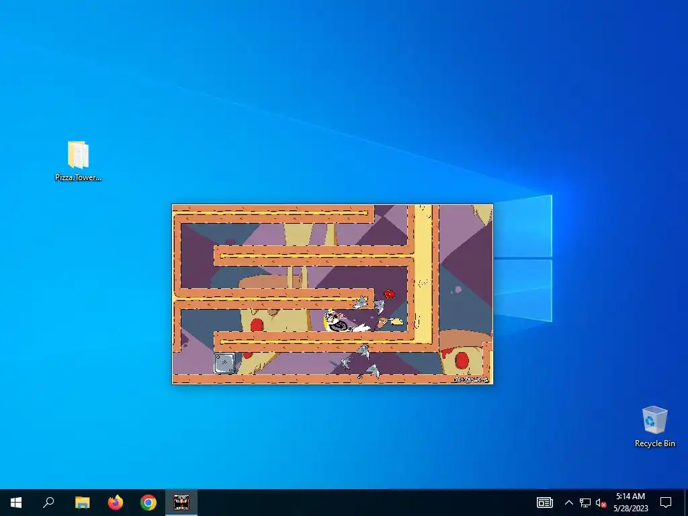Click the game timer text in corner
The width and height of the screenshot is (688, 516).
[471, 379]
